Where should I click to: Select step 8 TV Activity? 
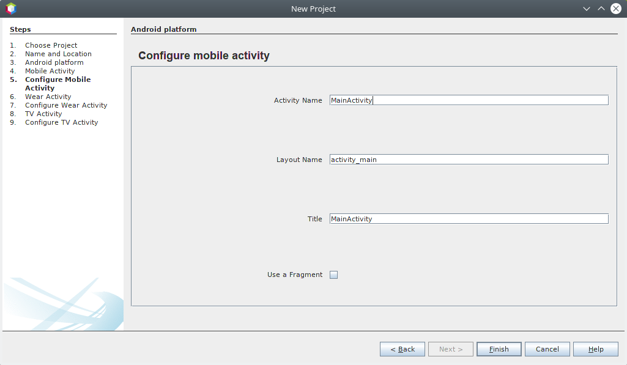click(x=43, y=114)
